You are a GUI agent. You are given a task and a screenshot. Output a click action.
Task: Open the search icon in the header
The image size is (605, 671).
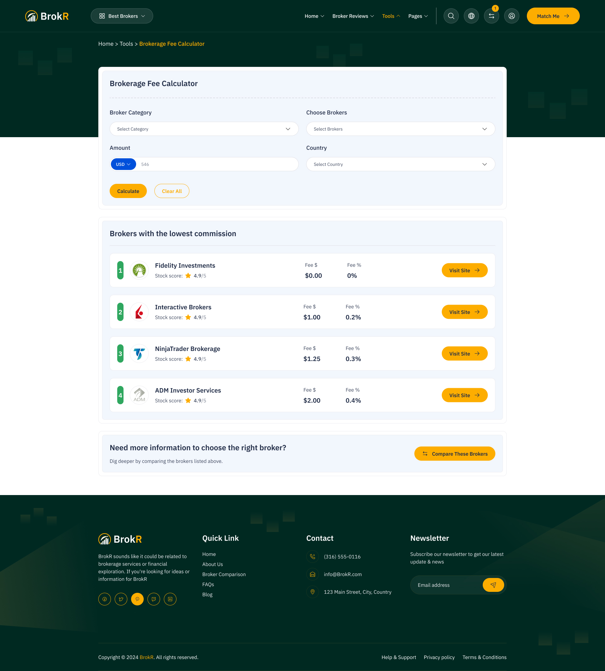(x=451, y=16)
